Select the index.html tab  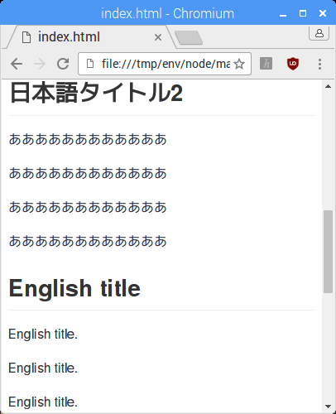click(91, 37)
